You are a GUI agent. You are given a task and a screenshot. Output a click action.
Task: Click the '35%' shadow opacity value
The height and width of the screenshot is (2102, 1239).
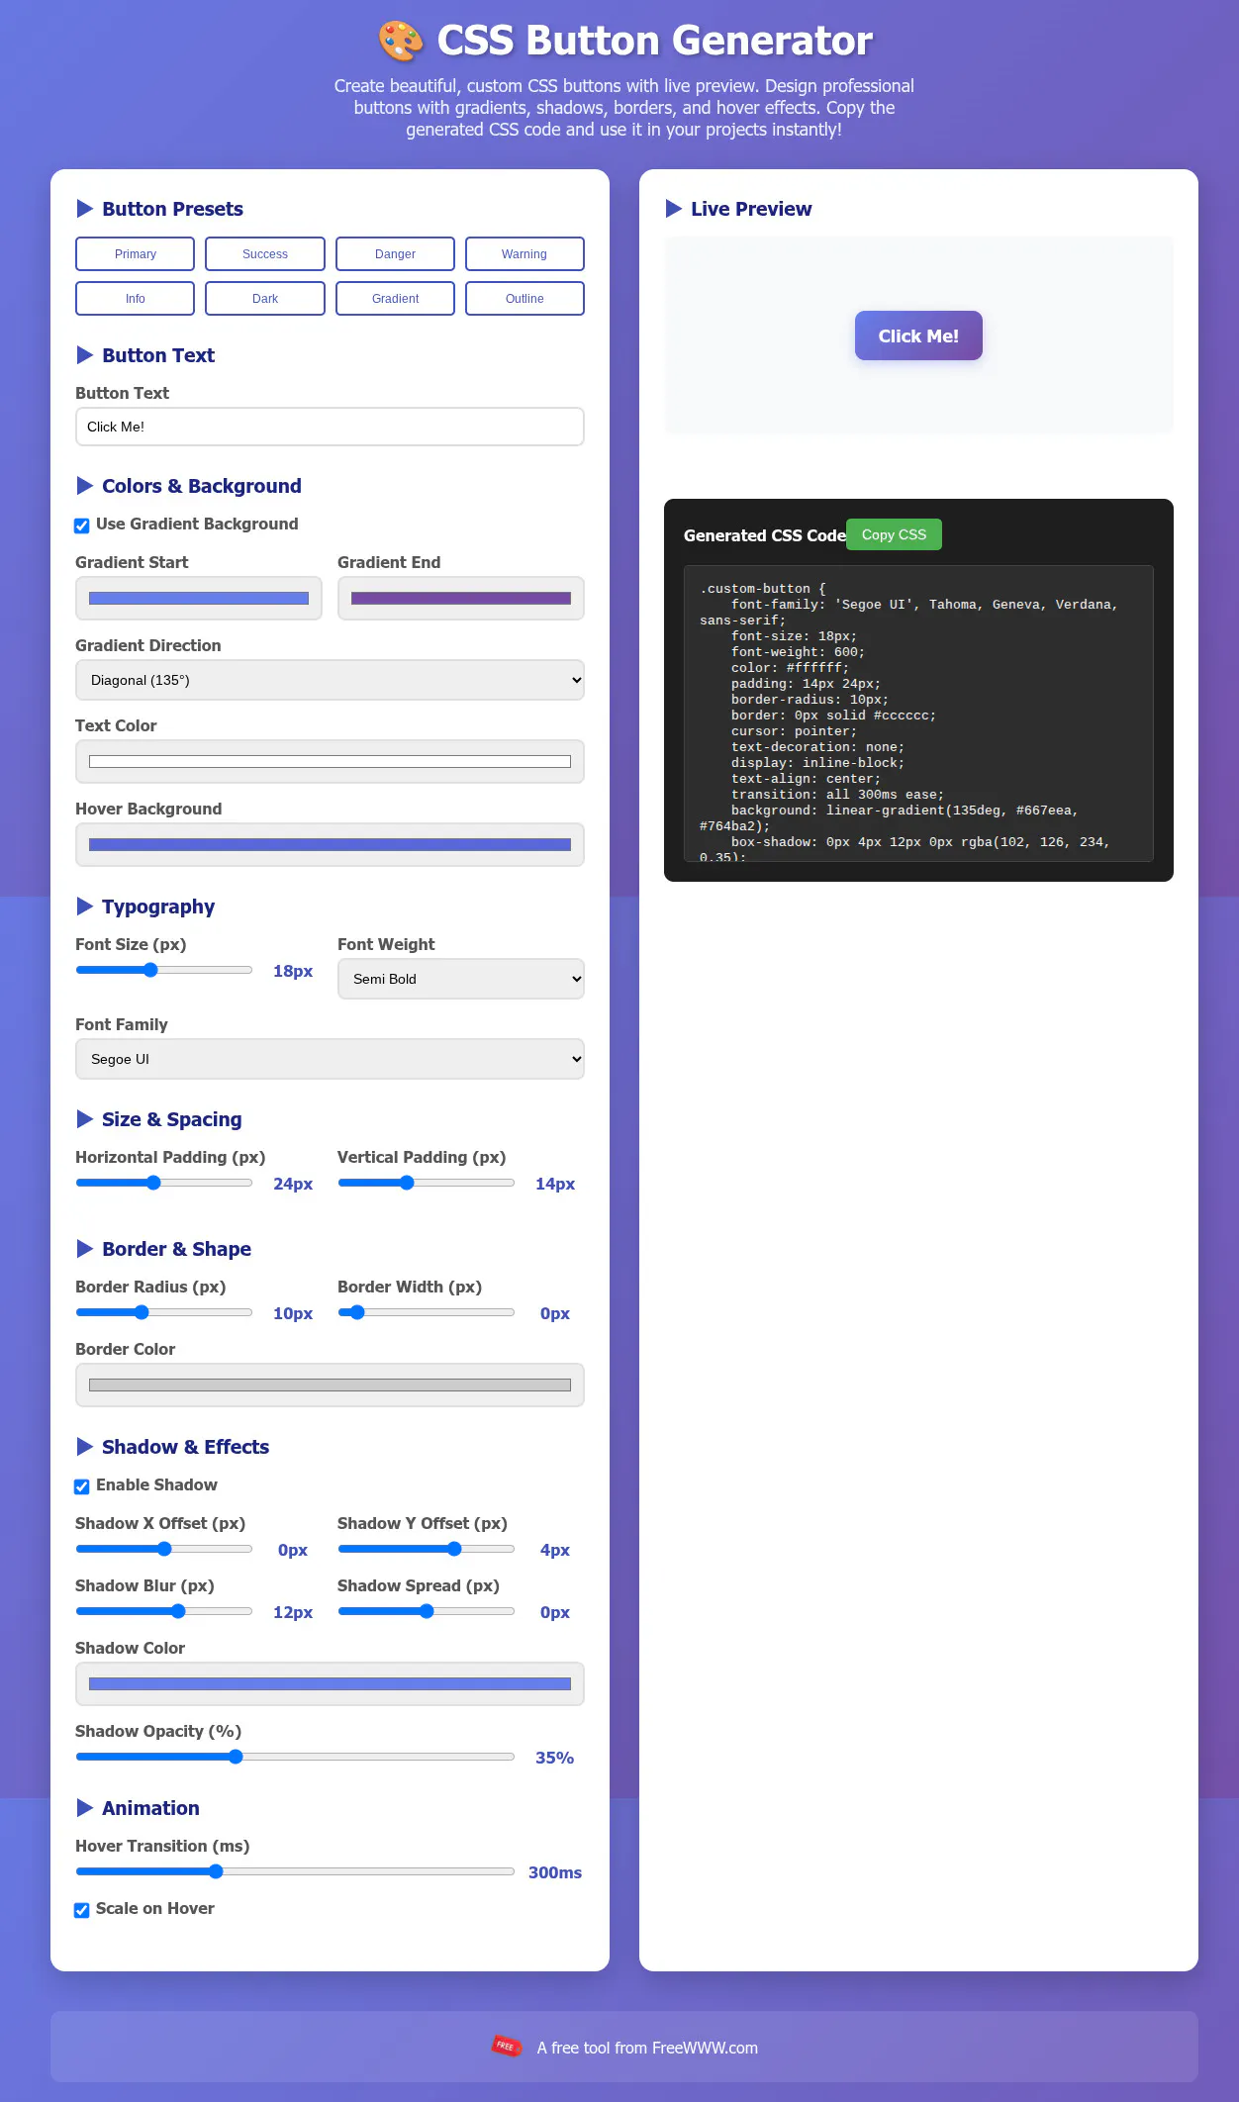pos(554,1758)
